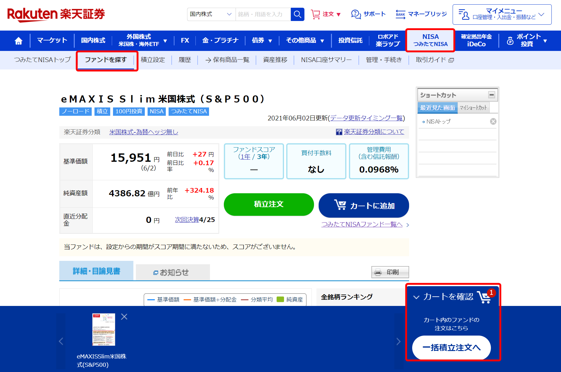Close the eMAXIS fund thumbnail with X

click(124, 316)
